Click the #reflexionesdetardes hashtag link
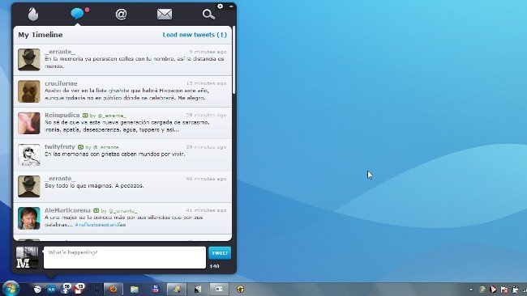Screen dimensions: 527x296 pyautogui.click(x=101, y=225)
